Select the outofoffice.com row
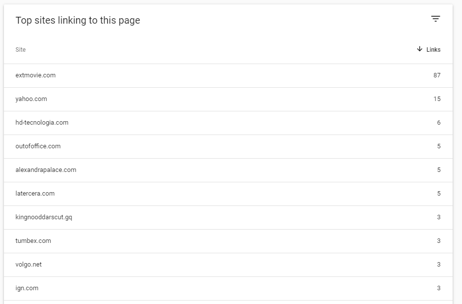The width and height of the screenshot is (462, 304). (228, 146)
